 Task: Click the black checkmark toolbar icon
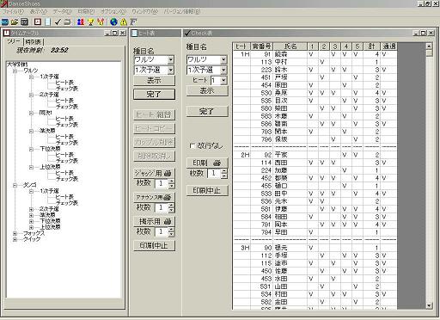point(58,22)
